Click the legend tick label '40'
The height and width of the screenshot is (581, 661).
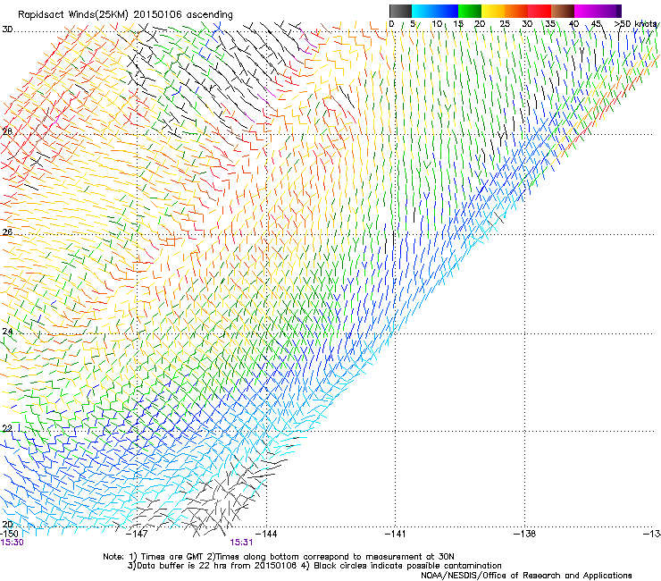[573, 23]
